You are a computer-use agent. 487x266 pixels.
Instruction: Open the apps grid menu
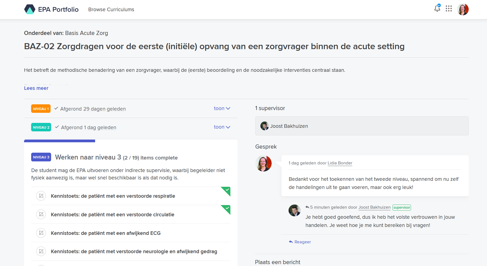pyautogui.click(x=449, y=9)
